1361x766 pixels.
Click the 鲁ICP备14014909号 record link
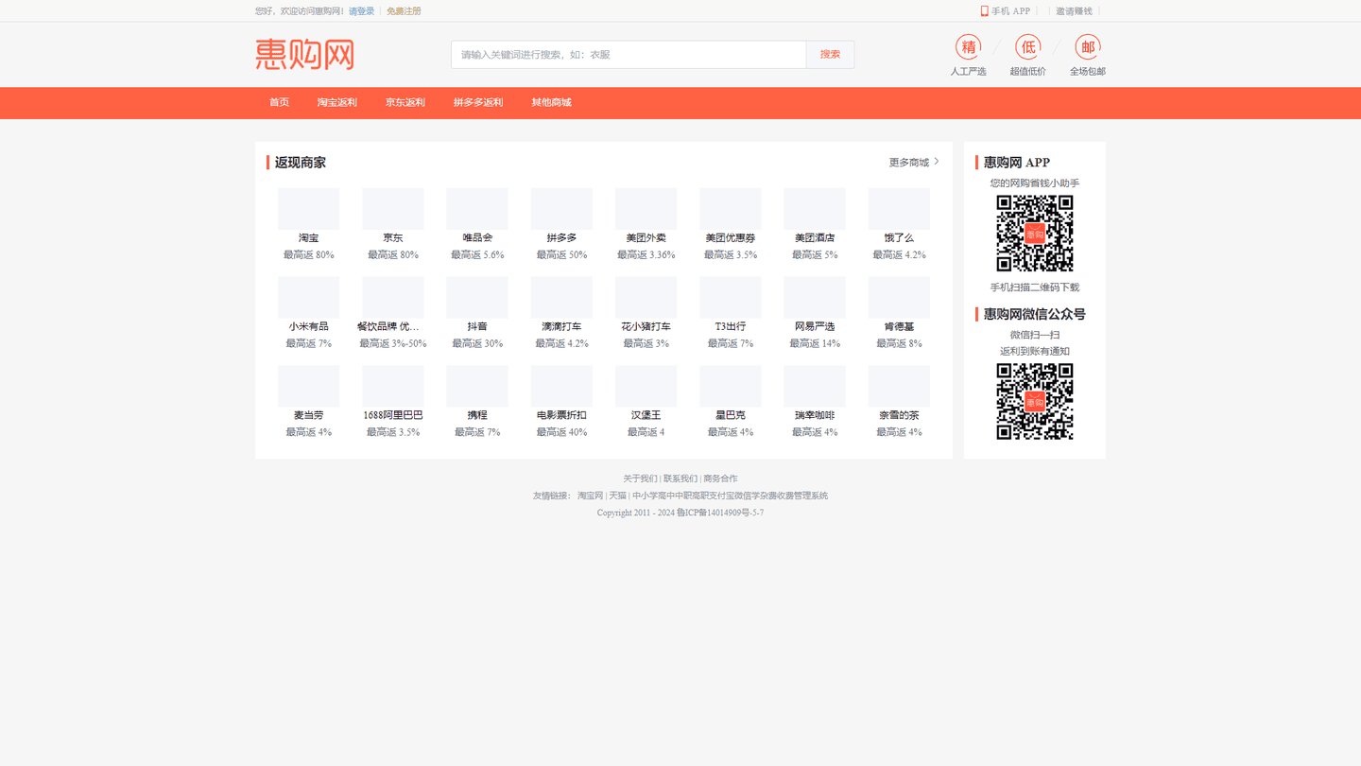click(x=720, y=513)
